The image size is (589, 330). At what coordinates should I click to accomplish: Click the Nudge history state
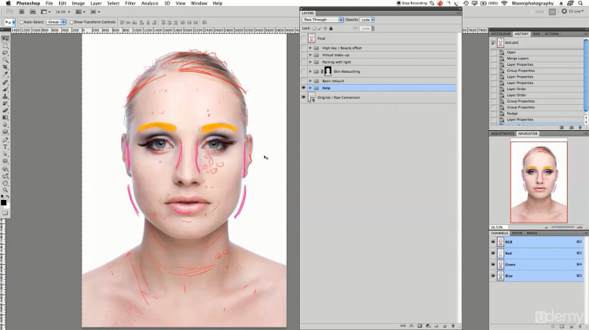[x=512, y=113]
